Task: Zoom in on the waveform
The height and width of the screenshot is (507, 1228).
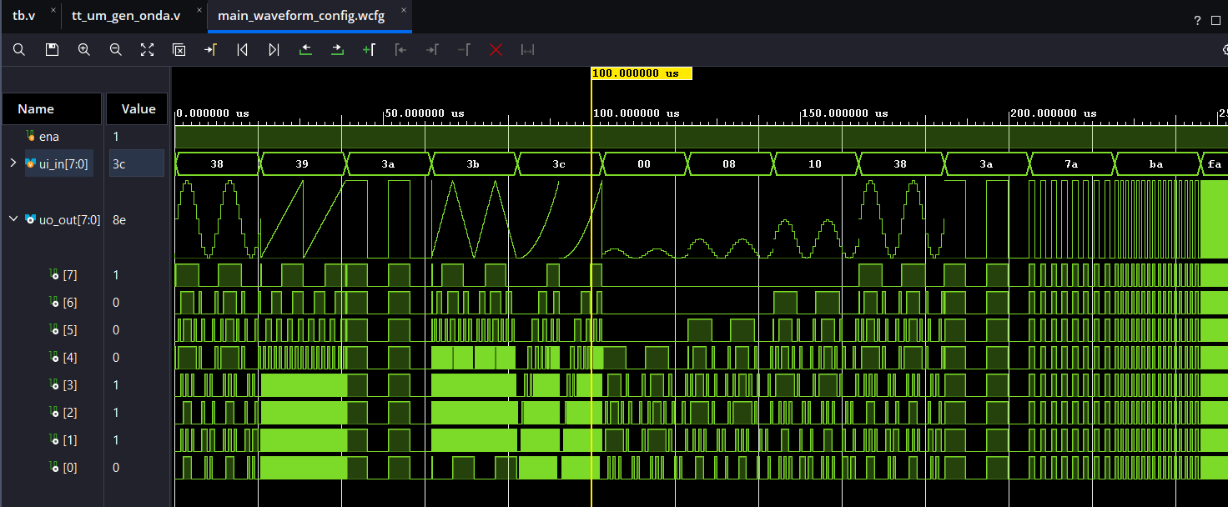Action: (x=83, y=50)
